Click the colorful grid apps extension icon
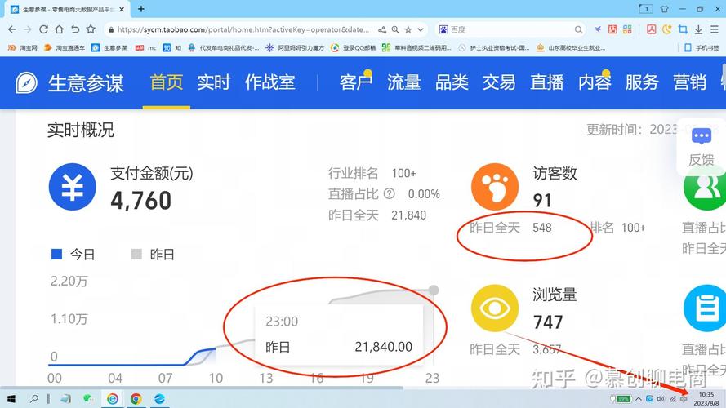Image resolution: width=726 pixels, height=408 pixels. tap(627, 29)
